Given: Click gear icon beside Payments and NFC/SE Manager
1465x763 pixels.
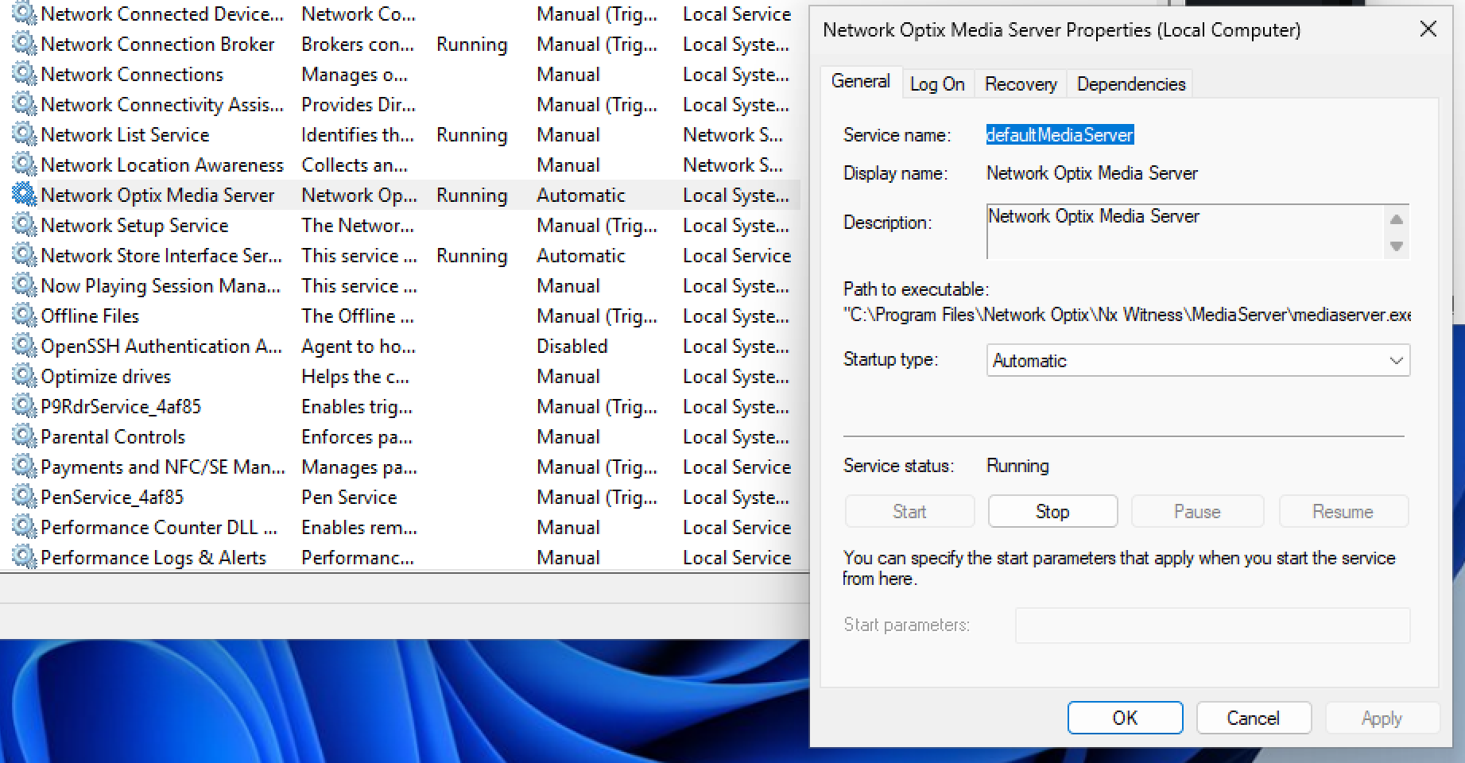Looking at the screenshot, I should click(x=25, y=467).
